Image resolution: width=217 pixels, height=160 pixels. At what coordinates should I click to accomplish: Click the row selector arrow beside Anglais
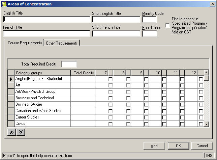coord(11,79)
